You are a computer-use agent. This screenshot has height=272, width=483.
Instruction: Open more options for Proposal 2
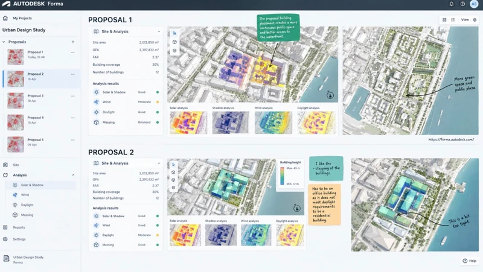[73, 74]
